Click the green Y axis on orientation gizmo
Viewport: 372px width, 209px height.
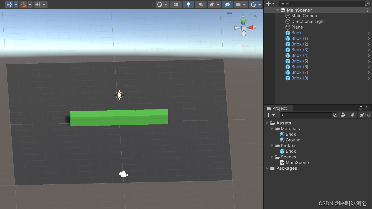[x=243, y=21]
